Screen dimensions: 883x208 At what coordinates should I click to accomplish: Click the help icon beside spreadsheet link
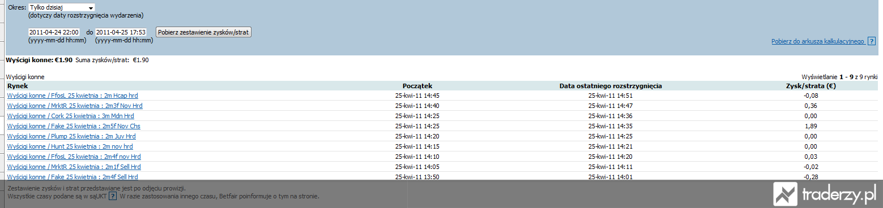870,42
